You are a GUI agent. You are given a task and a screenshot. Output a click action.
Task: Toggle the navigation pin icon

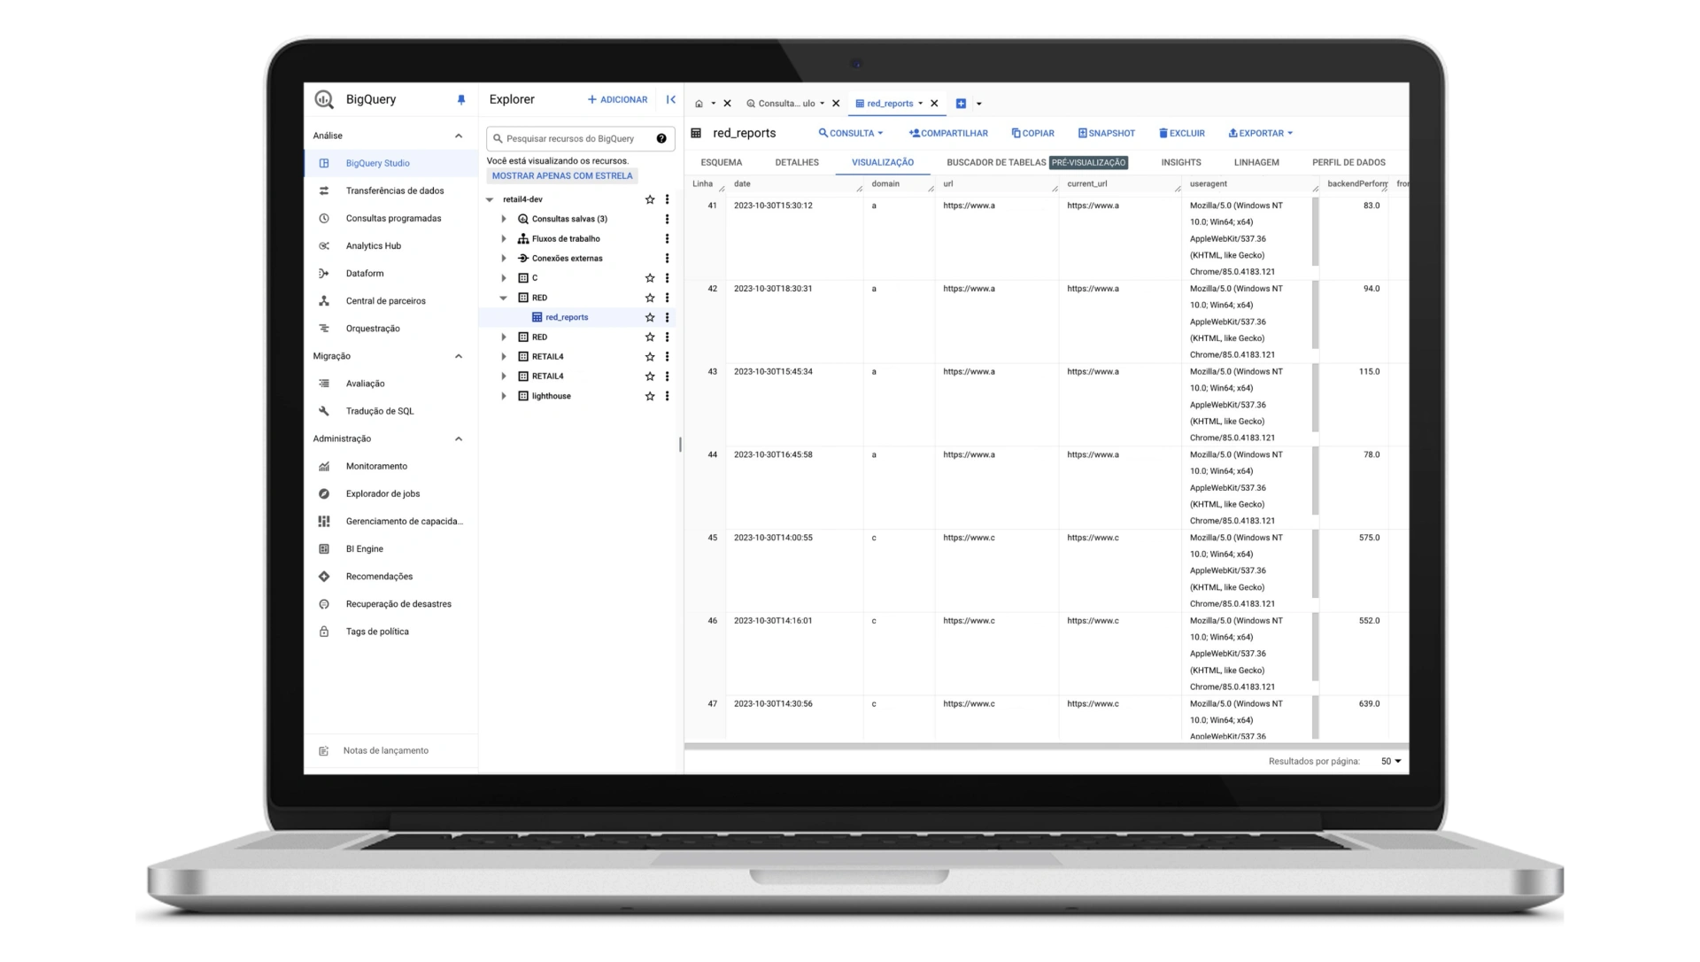pyautogui.click(x=461, y=100)
